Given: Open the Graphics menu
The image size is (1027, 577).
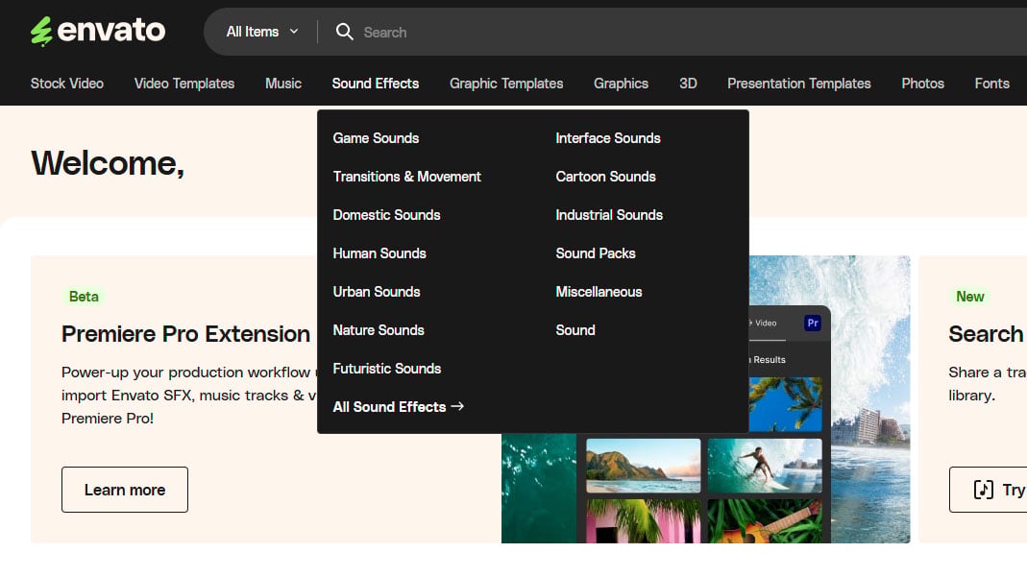Looking at the screenshot, I should pyautogui.click(x=621, y=84).
